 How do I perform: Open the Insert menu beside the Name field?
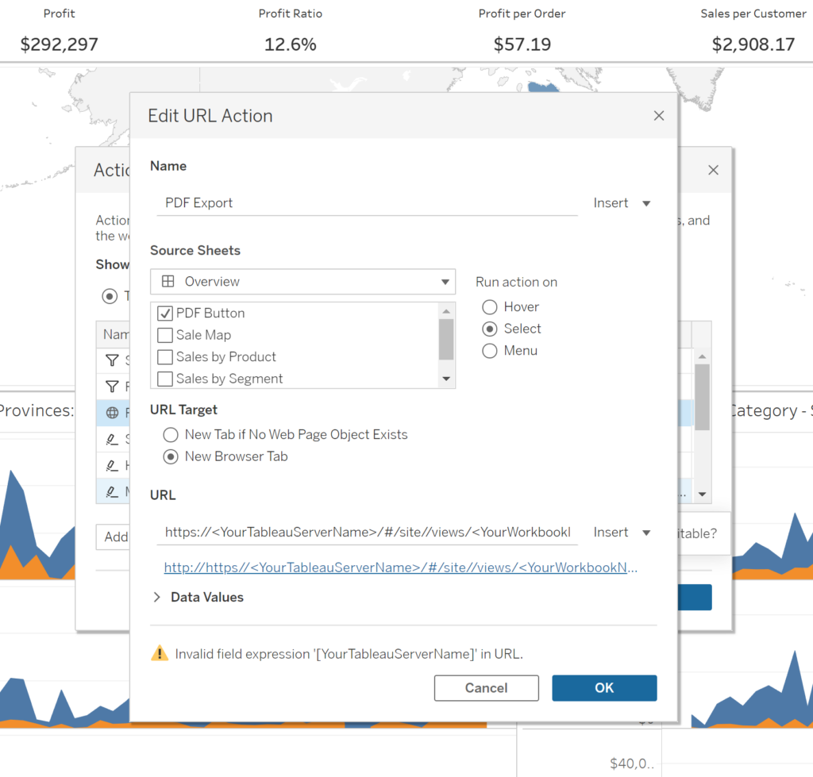pyautogui.click(x=622, y=202)
